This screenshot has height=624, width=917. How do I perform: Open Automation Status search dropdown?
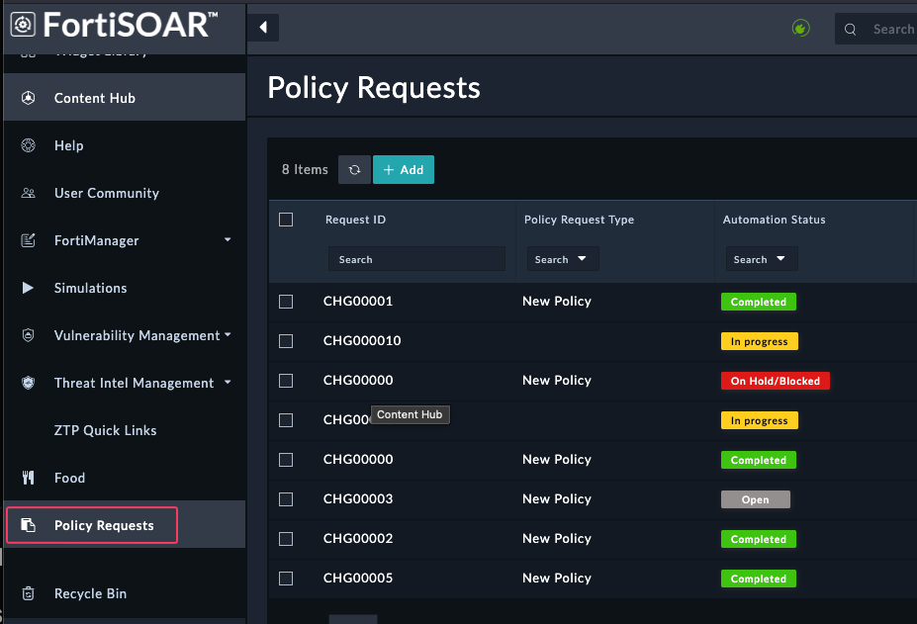(760, 259)
